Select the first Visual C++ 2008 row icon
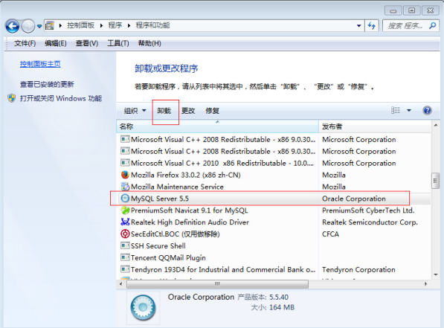This screenshot has height=328, width=444. [125, 139]
